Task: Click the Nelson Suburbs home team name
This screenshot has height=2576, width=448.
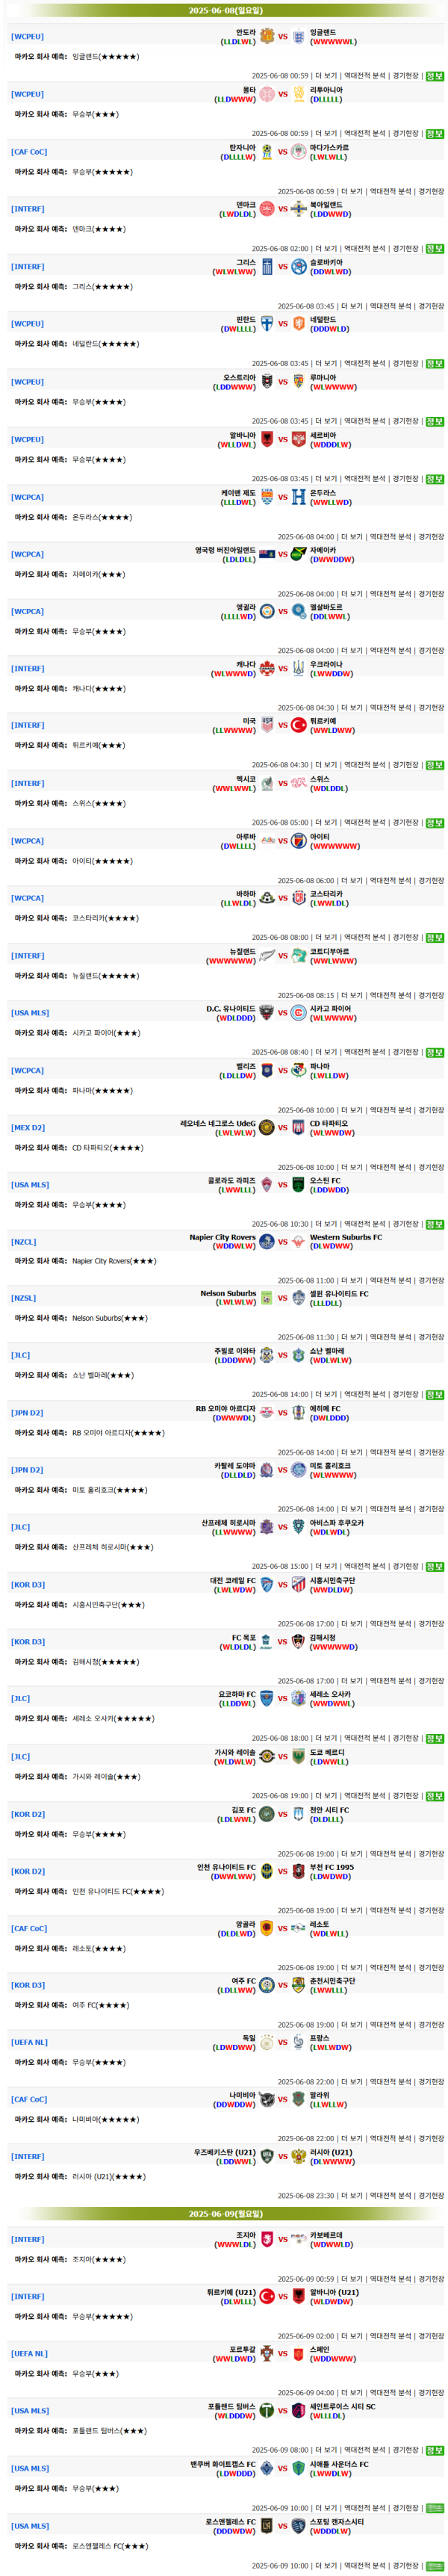Action: click(x=228, y=1293)
